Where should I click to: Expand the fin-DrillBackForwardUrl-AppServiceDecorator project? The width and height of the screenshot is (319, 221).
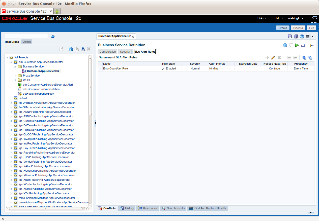[x=11, y=103]
